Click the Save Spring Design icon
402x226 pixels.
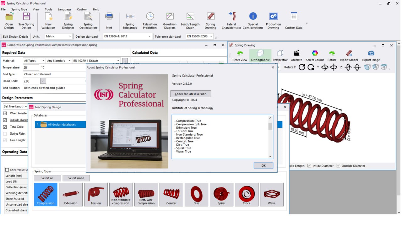coord(26,21)
